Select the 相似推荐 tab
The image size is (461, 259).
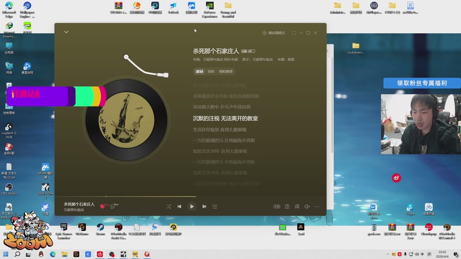226,71
